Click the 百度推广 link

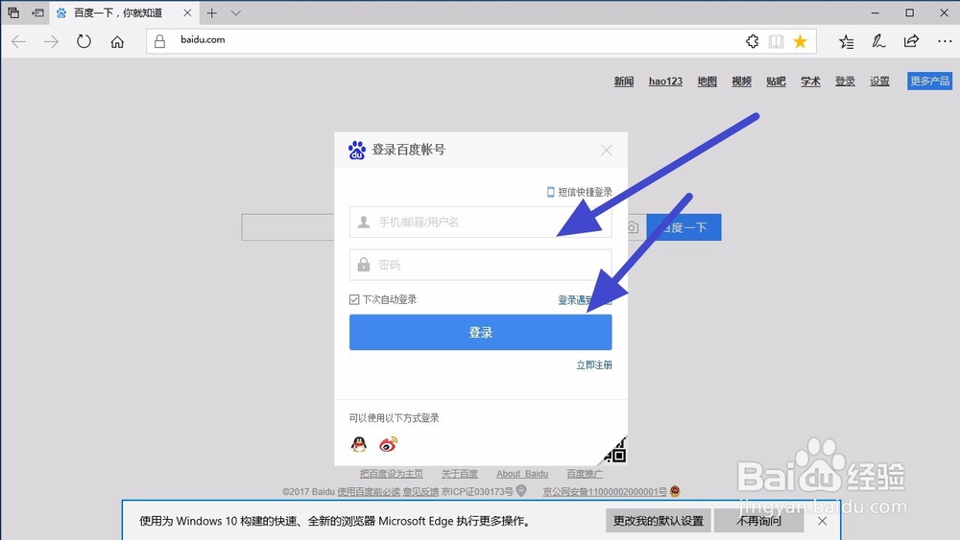point(585,474)
